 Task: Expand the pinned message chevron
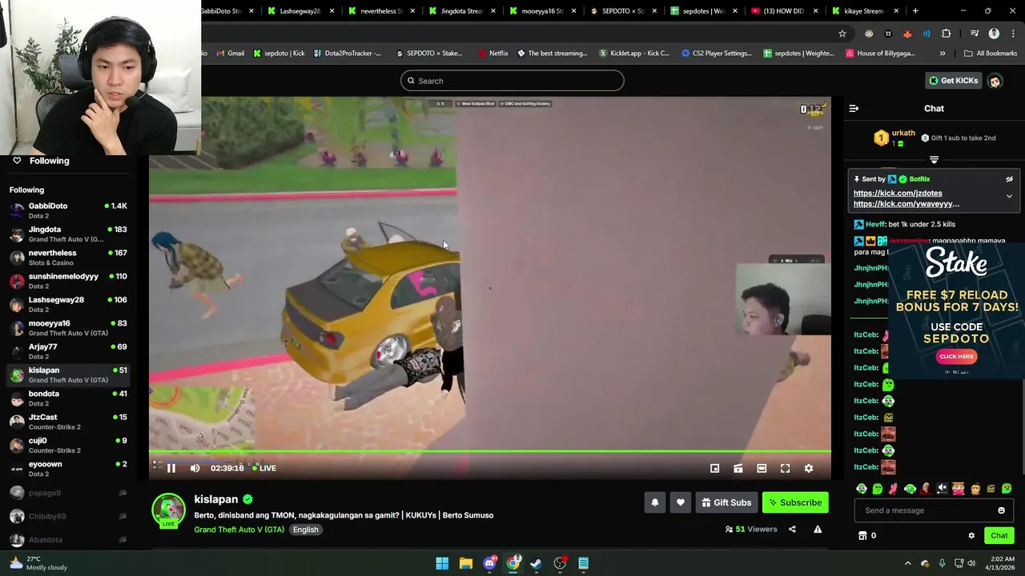[x=1009, y=196]
